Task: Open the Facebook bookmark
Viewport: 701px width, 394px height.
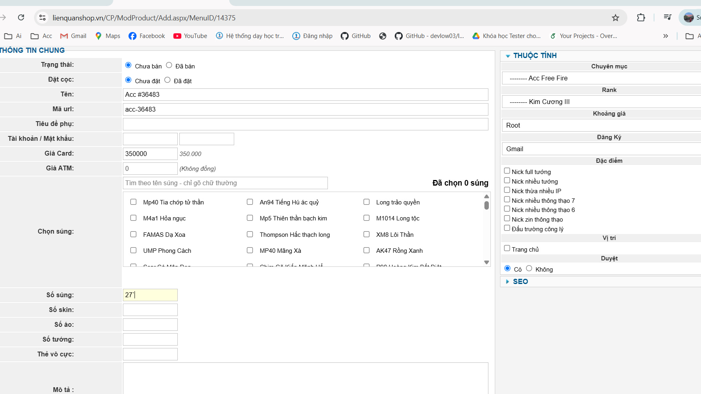Action: 147,36
